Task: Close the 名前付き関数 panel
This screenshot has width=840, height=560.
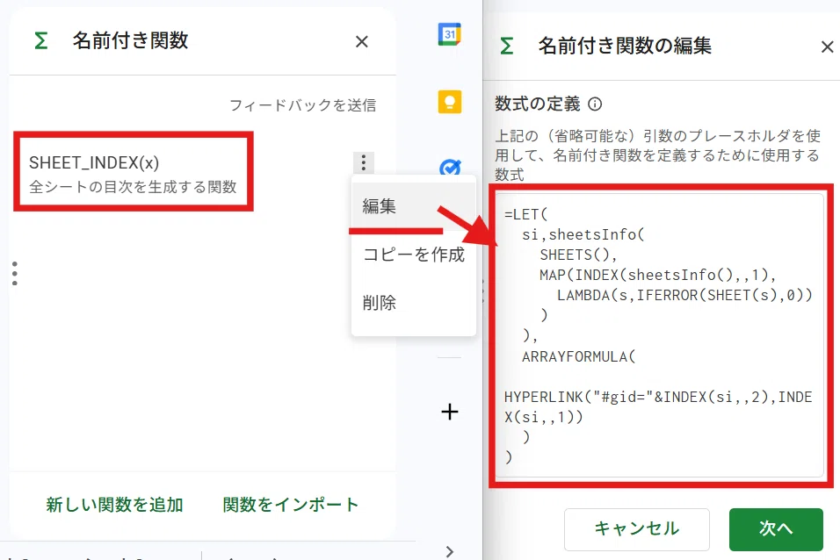Action: click(x=362, y=41)
